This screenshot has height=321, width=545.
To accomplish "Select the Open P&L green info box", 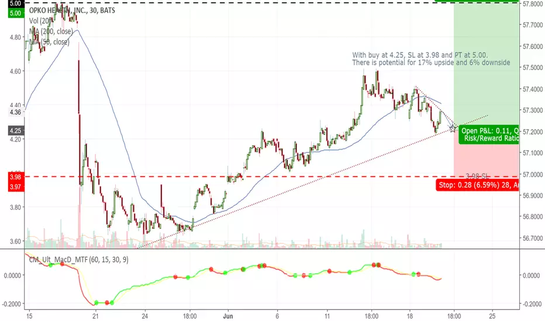I will click(489, 135).
